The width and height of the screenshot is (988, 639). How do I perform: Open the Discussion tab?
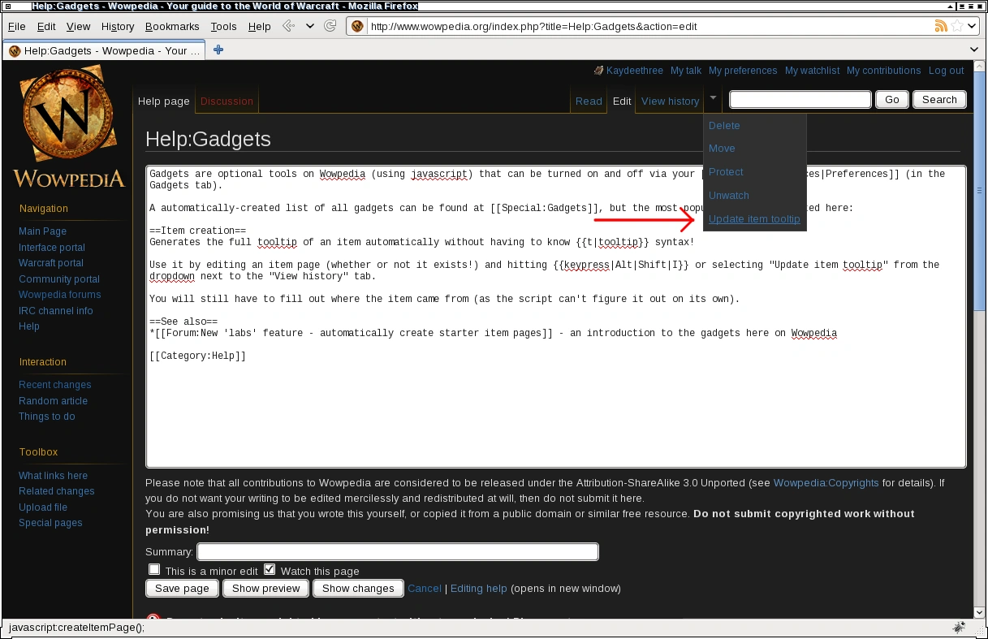point(227,101)
